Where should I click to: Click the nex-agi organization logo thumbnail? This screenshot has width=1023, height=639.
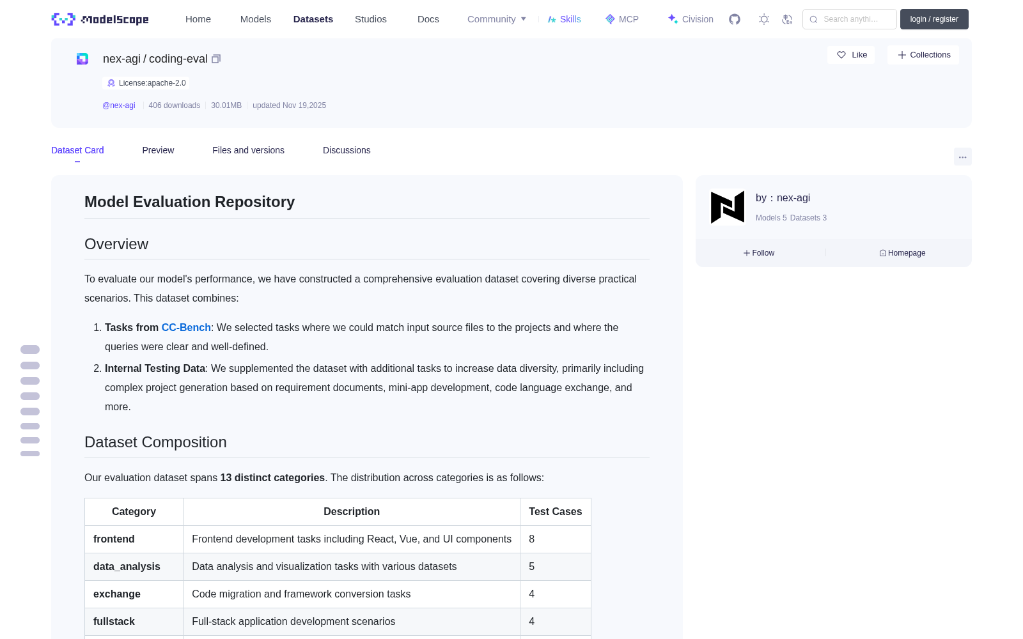click(x=728, y=207)
